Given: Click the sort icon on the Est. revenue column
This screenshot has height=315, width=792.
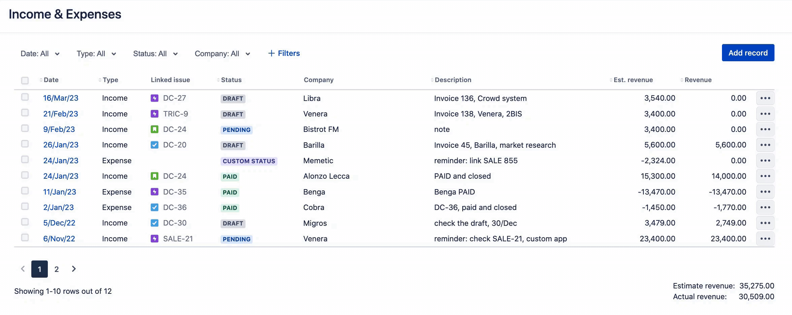Looking at the screenshot, I should click(x=611, y=80).
